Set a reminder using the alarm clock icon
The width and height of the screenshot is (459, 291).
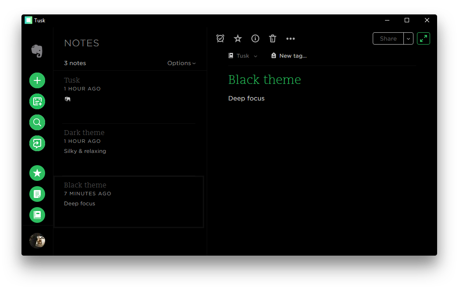(220, 38)
